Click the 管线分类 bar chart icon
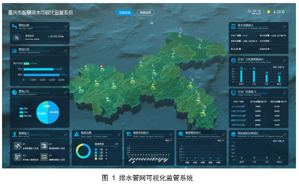Viewport: 299px width, 188px height. (14, 51)
